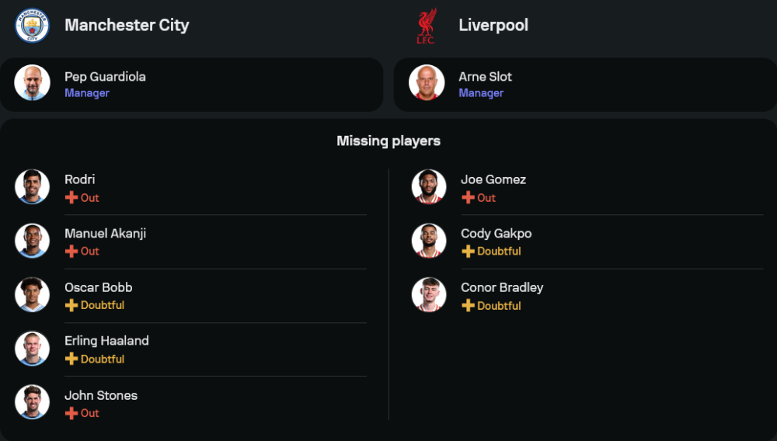Click the yellow doubtful cross under Oscar Bobb

[x=71, y=305]
